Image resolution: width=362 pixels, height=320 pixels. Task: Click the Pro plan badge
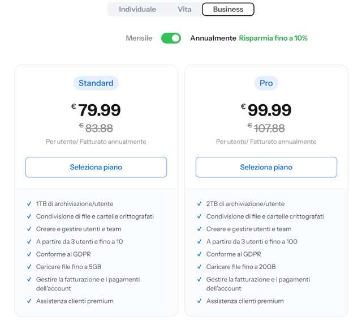[x=266, y=83]
